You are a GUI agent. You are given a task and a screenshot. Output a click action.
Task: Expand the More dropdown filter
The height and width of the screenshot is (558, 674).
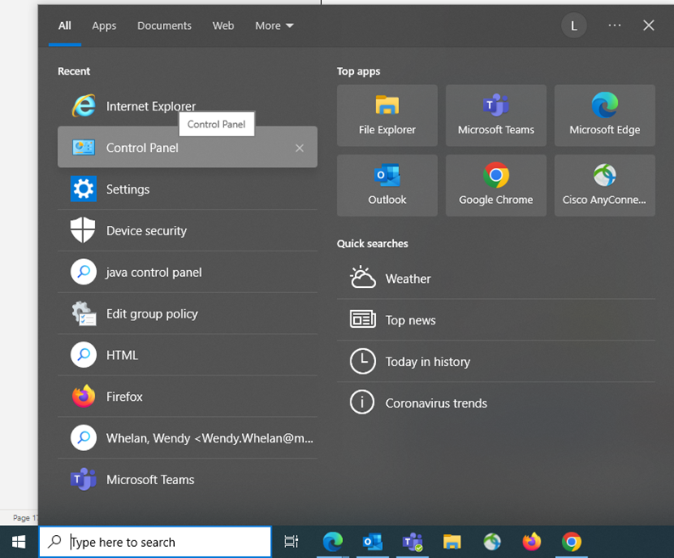coord(274,25)
